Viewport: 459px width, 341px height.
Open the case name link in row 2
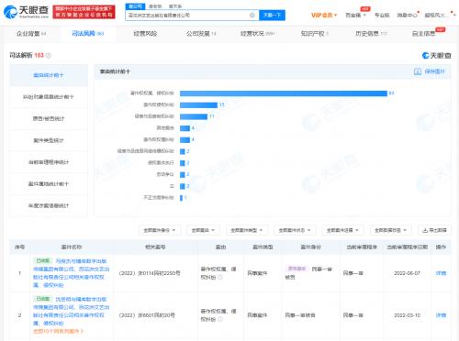point(72,311)
